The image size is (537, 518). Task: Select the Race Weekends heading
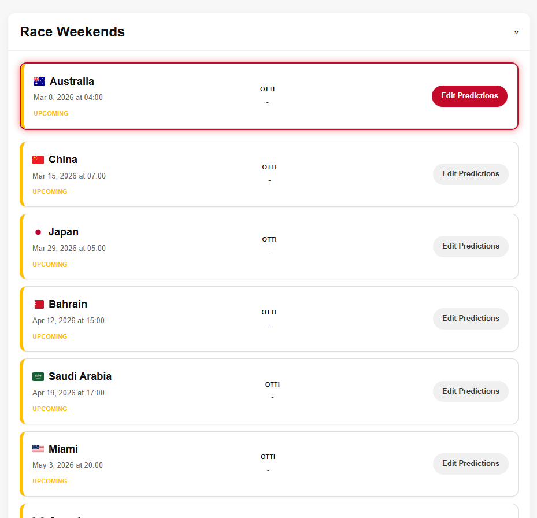tap(72, 32)
